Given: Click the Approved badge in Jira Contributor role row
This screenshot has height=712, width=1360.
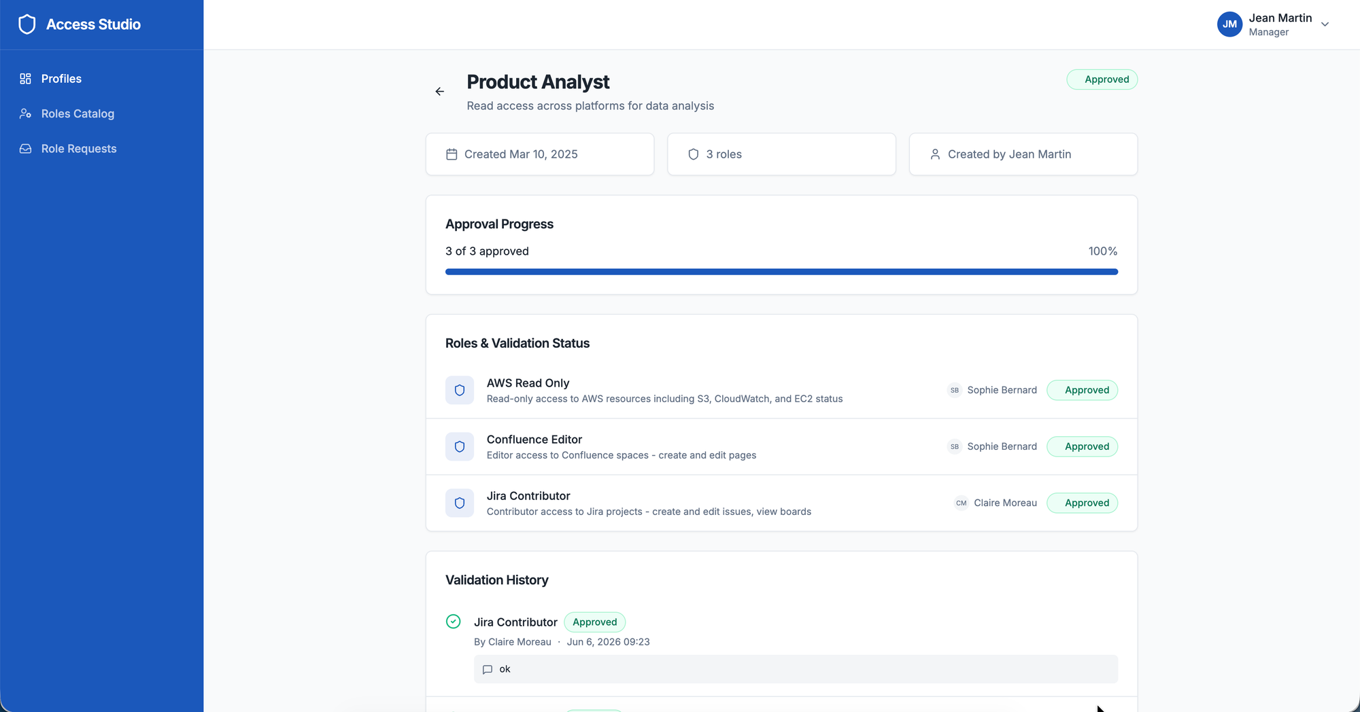Looking at the screenshot, I should coord(1082,503).
